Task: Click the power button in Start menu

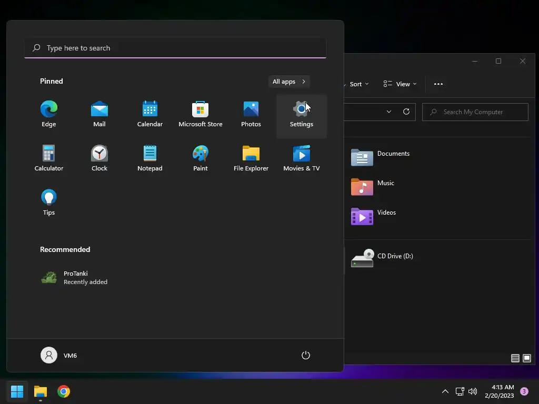Action: click(x=306, y=355)
